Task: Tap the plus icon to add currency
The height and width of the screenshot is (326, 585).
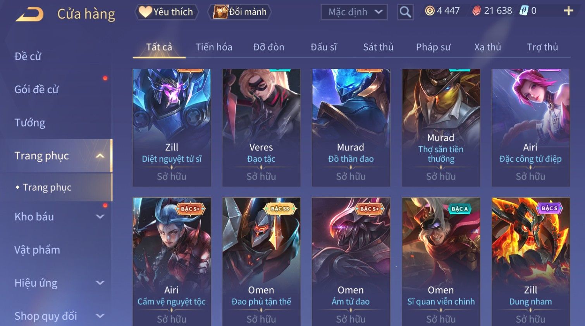Action: coord(568,11)
